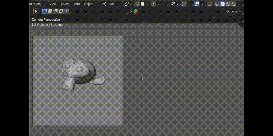This screenshot has height=136, width=273.
Task: Switch to wireframe shading
Action: coord(217,4)
